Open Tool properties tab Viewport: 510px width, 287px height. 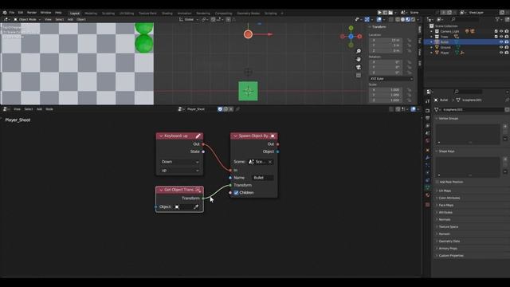point(427,101)
